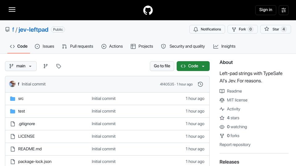The image size is (296, 166).
Task: Click the Sign in button
Action: (265, 10)
